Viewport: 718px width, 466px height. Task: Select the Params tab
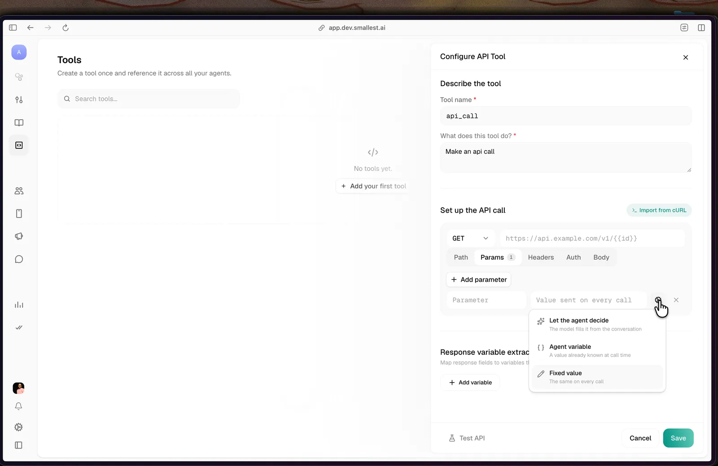[x=498, y=257]
